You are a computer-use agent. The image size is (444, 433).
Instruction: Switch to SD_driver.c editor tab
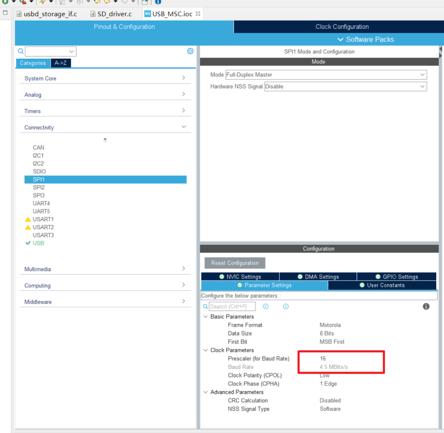pos(114,14)
